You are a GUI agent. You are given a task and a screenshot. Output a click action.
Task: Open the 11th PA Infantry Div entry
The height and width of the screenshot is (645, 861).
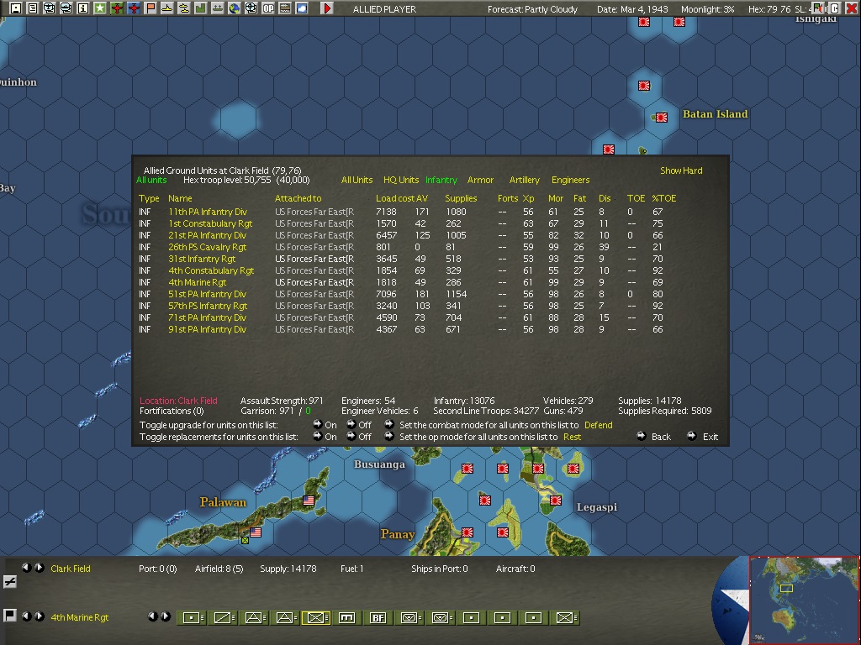208,212
